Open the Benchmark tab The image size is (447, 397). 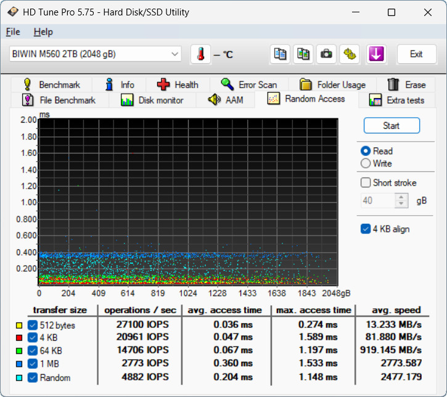point(51,84)
